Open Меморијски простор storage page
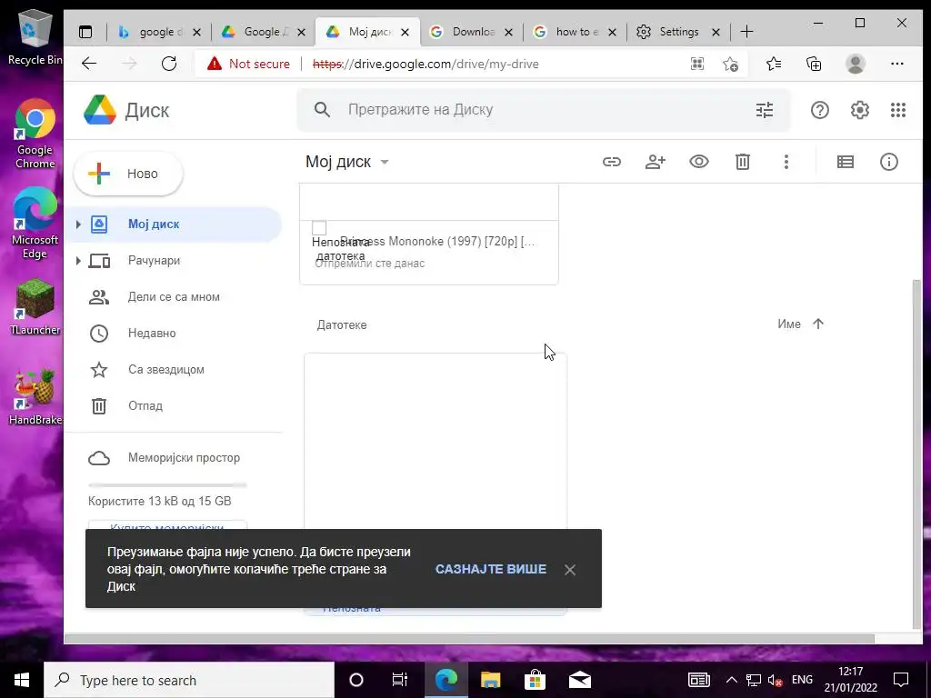 click(174, 458)
